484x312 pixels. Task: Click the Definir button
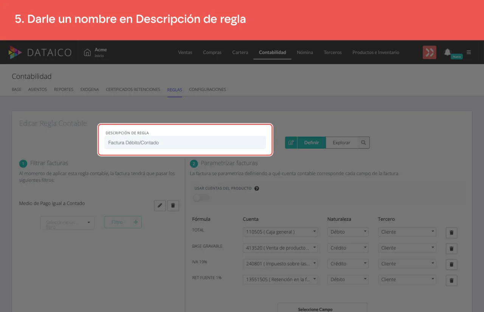coord(312,143)
